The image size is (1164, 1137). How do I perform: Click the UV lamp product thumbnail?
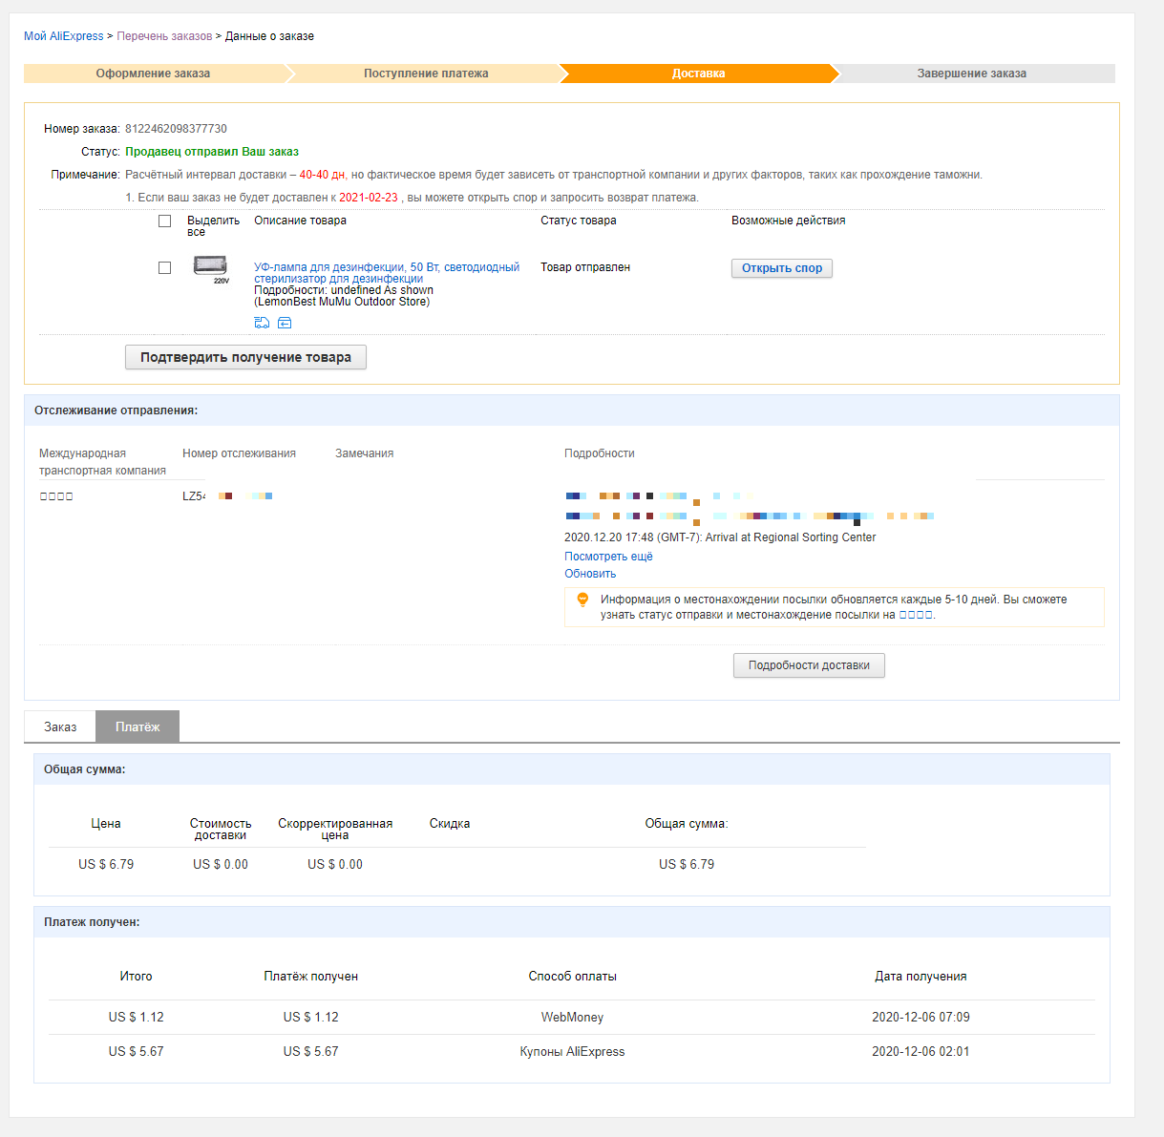pyautogui.click(x=211, y=268)
